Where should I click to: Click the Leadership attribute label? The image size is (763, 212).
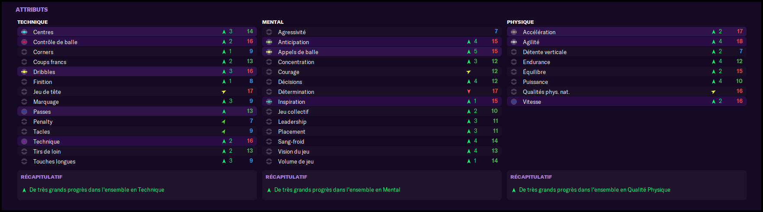pyautogui.click(x=292, y=122)
